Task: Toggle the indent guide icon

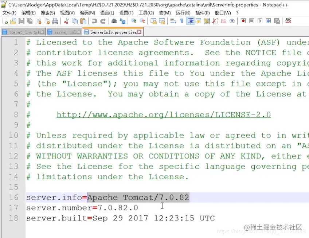Action: 190,21
